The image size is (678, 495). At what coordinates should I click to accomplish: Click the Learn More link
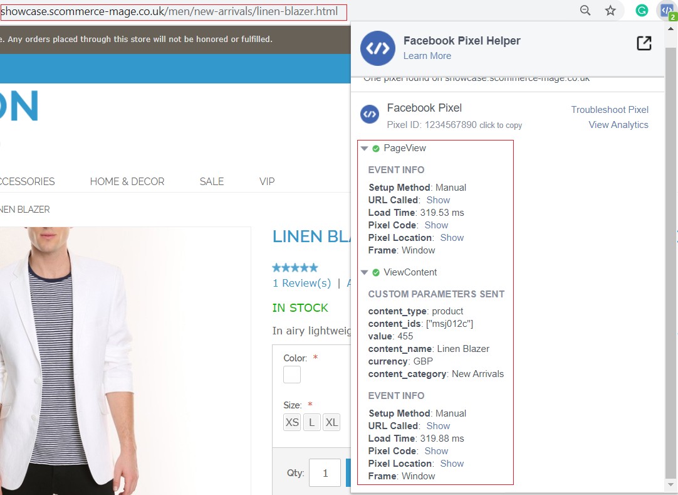(427, 56)
